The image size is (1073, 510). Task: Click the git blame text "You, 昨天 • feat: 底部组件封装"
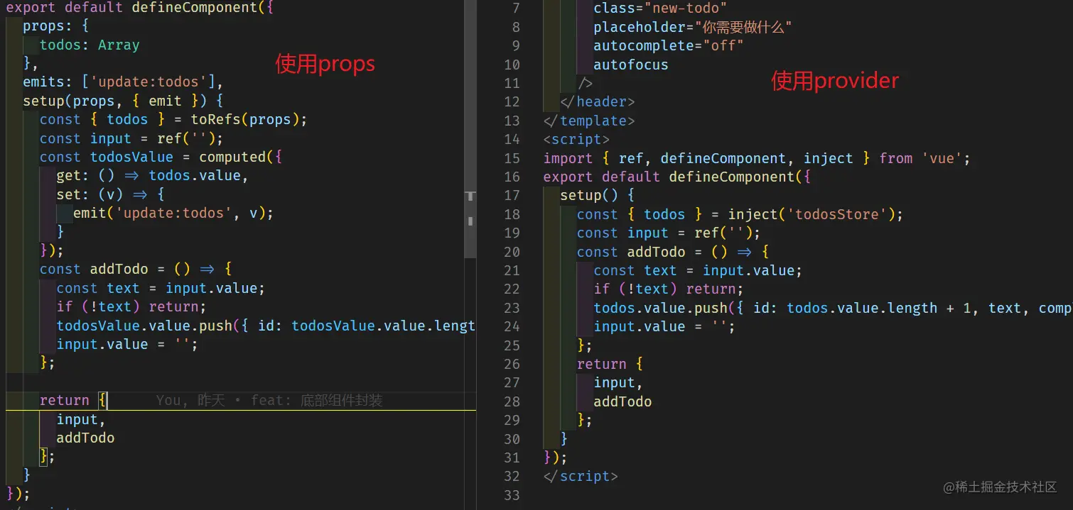(x=269, y=401)
